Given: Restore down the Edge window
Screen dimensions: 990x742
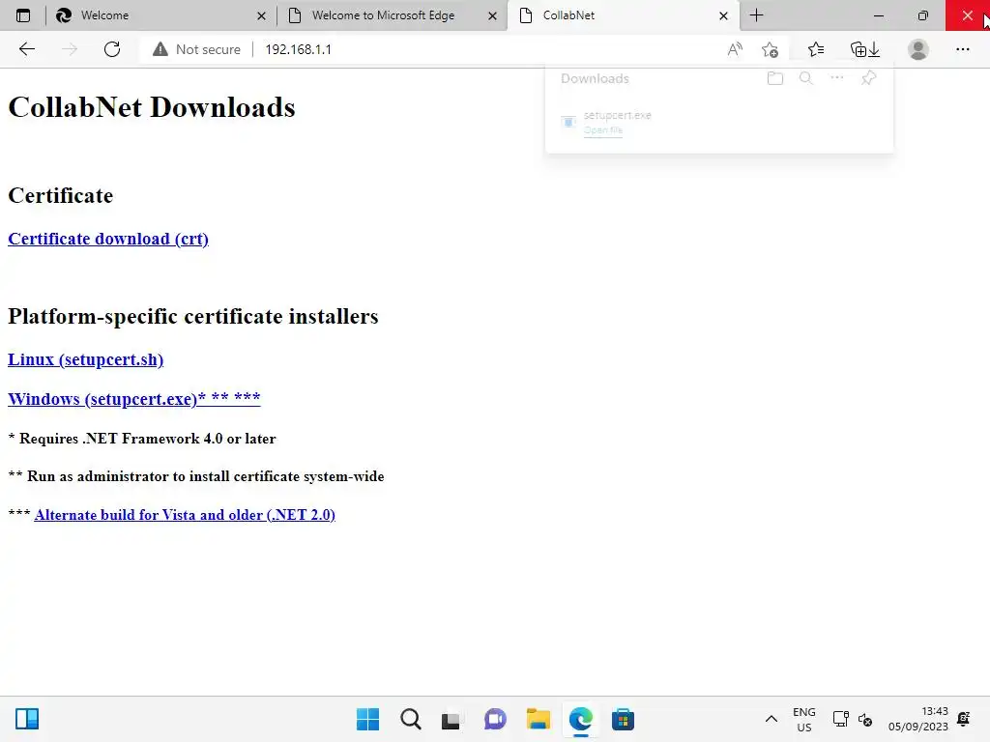Looking at the screenshot, I should pyautogui.click(x=922, y=15).
